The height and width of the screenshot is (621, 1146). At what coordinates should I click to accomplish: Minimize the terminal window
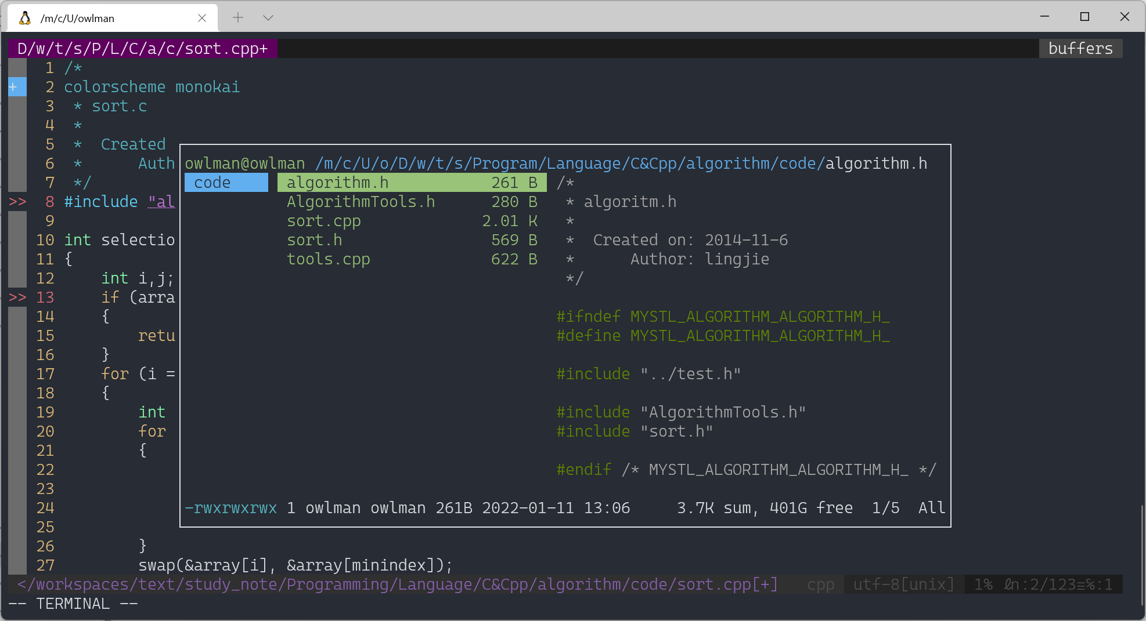(1044, 16)
